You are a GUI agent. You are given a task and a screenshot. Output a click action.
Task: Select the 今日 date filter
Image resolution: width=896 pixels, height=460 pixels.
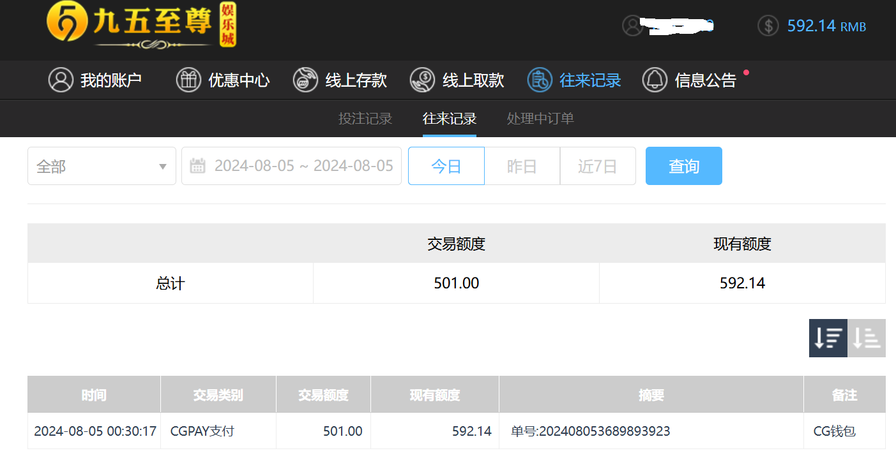[446, 167]
